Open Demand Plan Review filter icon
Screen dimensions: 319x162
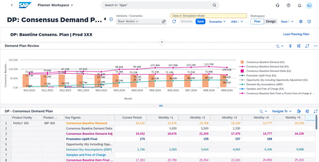coord(278,46)
